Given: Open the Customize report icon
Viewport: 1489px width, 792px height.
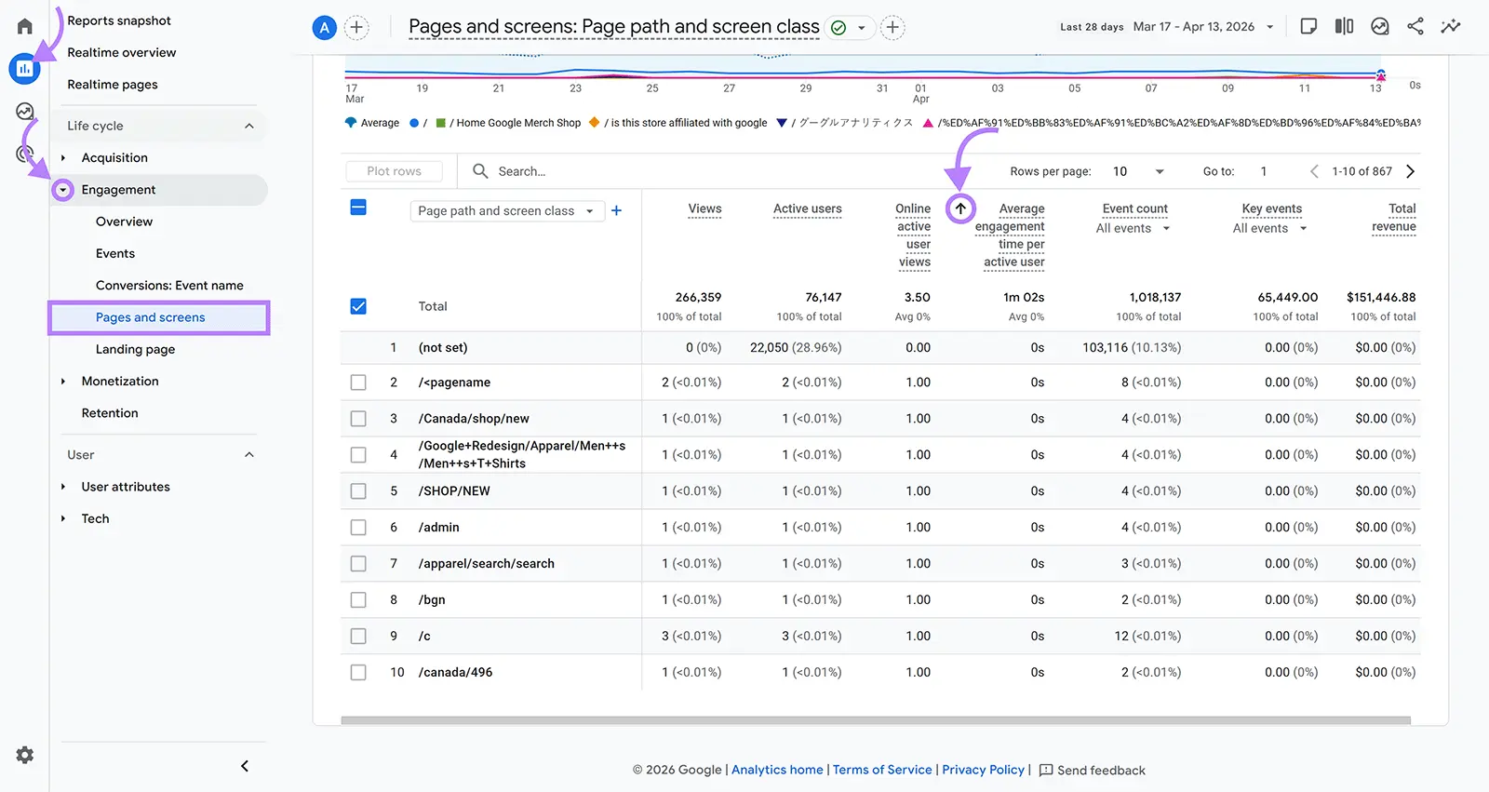Looking at the screenshot, I should coord(1308,26).
